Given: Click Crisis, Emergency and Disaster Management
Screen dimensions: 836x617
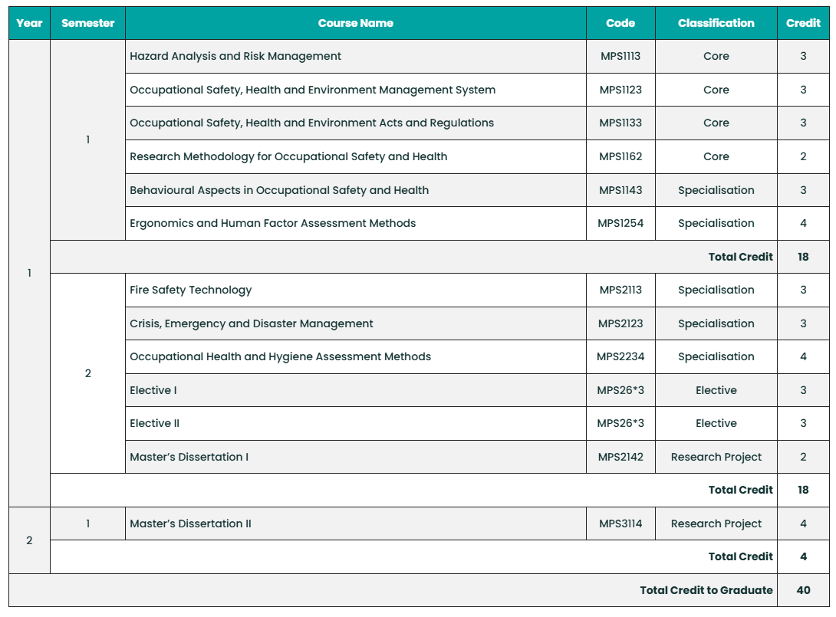Looking at the screenshot, I should pyautogui.click(x=252, y=323).
